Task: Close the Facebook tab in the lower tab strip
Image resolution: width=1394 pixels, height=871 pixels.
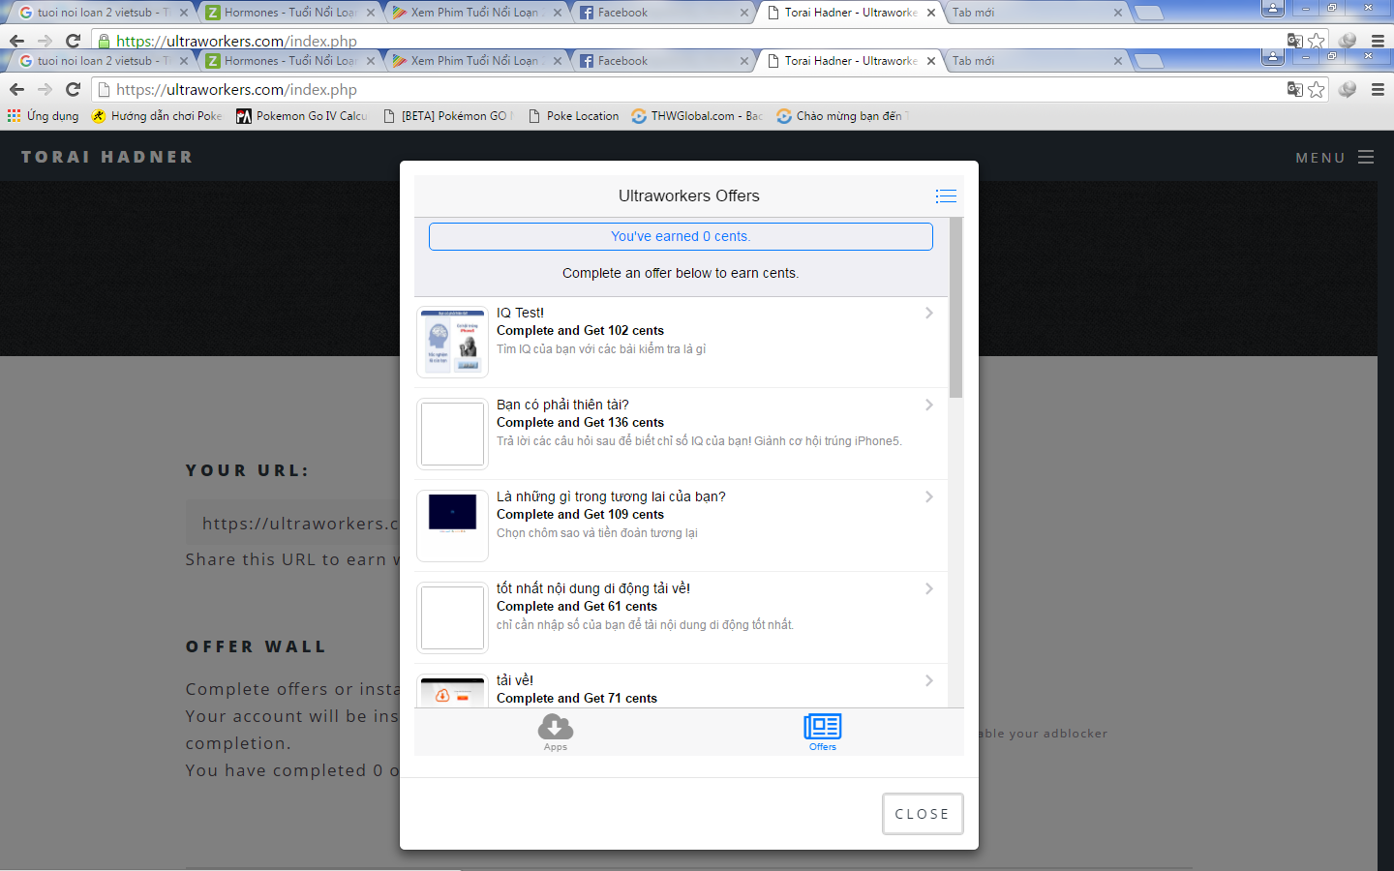Action: (x=744, y=61)
